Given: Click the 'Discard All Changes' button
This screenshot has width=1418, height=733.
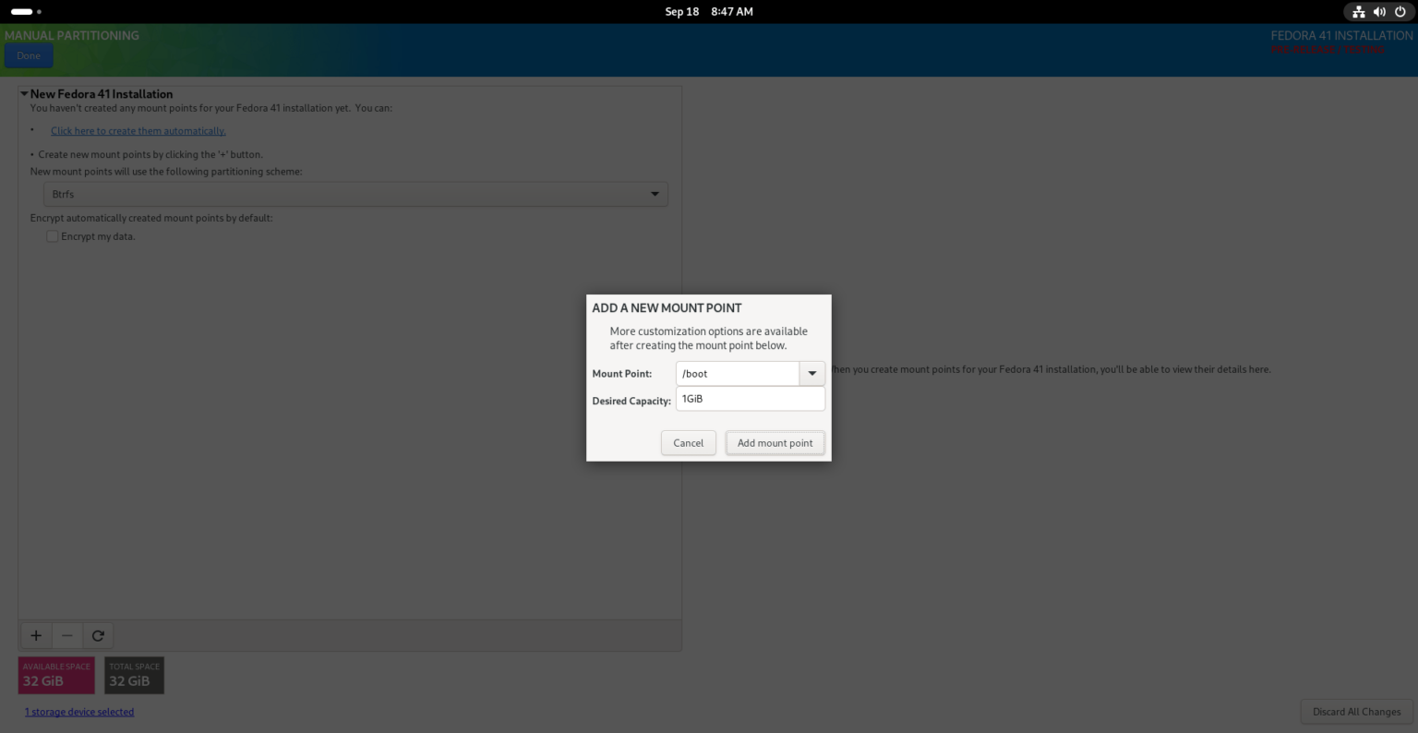Looking at the screenshot, I should 1355,712.
